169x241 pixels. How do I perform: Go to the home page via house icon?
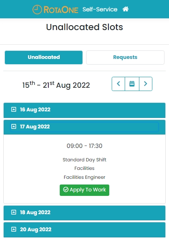click(126, 9)
